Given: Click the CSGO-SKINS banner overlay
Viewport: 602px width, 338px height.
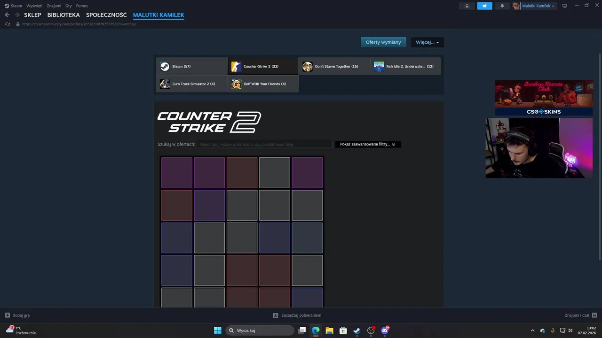Looking at the screenshot, I should click(x=544, y=98).
